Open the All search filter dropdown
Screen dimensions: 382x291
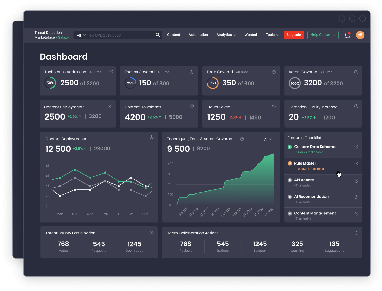coord(81,35)
